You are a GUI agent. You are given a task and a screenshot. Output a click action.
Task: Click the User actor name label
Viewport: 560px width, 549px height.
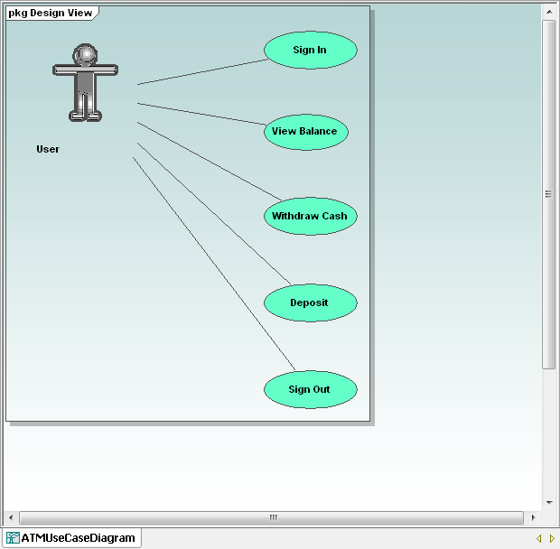(x=48, y=149)
